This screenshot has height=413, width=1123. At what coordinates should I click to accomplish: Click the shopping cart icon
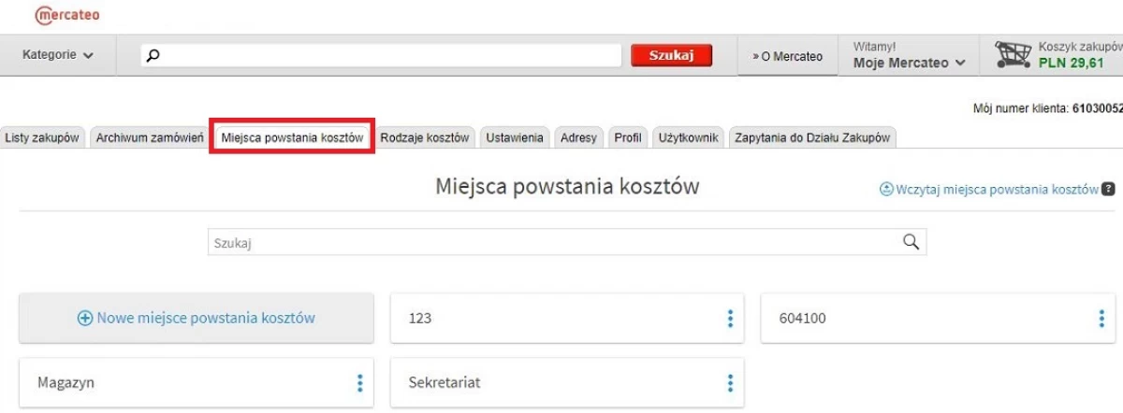1012,56
